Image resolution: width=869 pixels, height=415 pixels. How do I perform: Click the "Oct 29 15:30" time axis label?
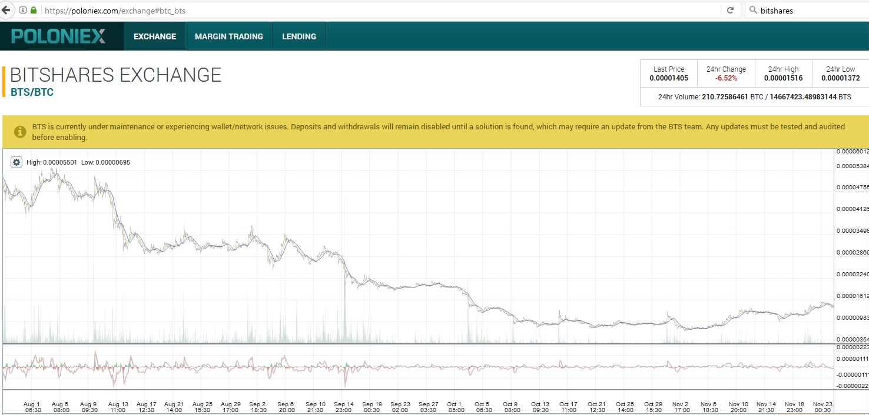(653, 407)
